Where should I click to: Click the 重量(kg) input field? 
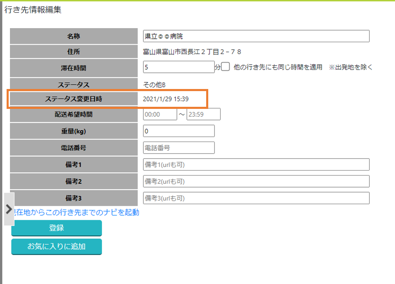tap(178, 131)
